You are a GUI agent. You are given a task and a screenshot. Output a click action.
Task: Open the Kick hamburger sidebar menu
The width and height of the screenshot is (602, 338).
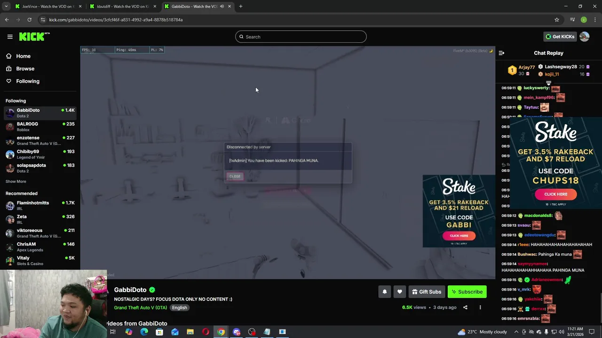pyautogui.click(x=10, y=37)
